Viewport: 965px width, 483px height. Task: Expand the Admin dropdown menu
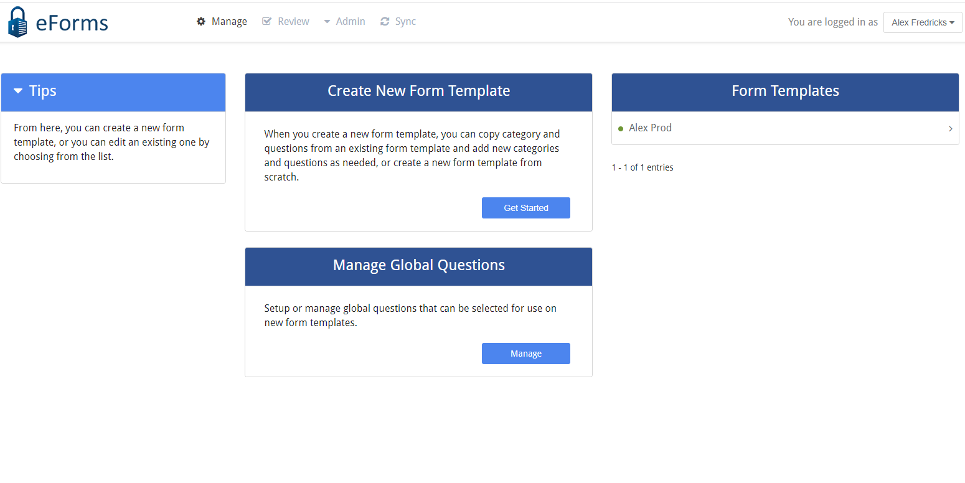(x=344, y=22)
